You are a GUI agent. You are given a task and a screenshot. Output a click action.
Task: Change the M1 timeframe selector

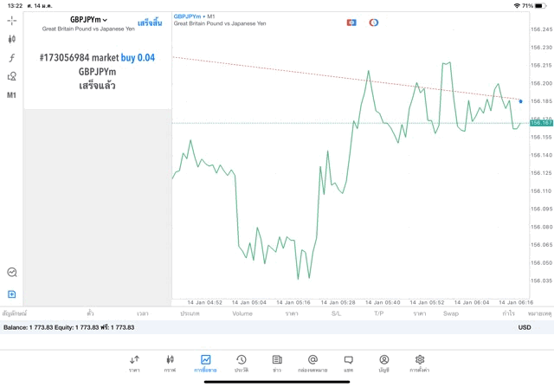[11, 95]
